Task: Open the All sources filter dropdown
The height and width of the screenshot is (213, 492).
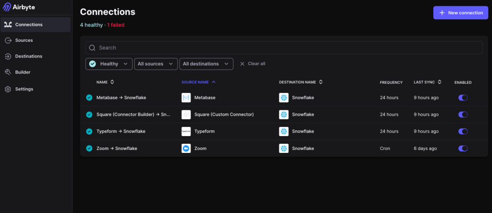Action: [156, 64]
